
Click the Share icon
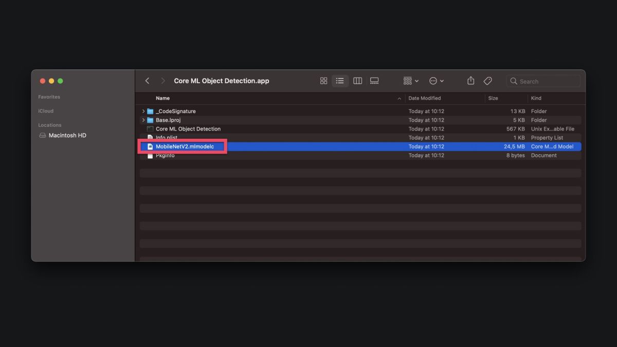pos(470,81)
